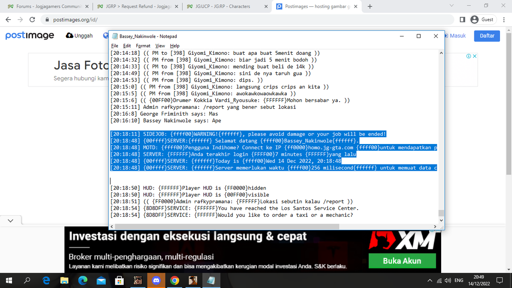The height and width of the screenshot is (288, 512).
Task: Close the top Jasa Foto ad
Action: click(x=475, y=56)
